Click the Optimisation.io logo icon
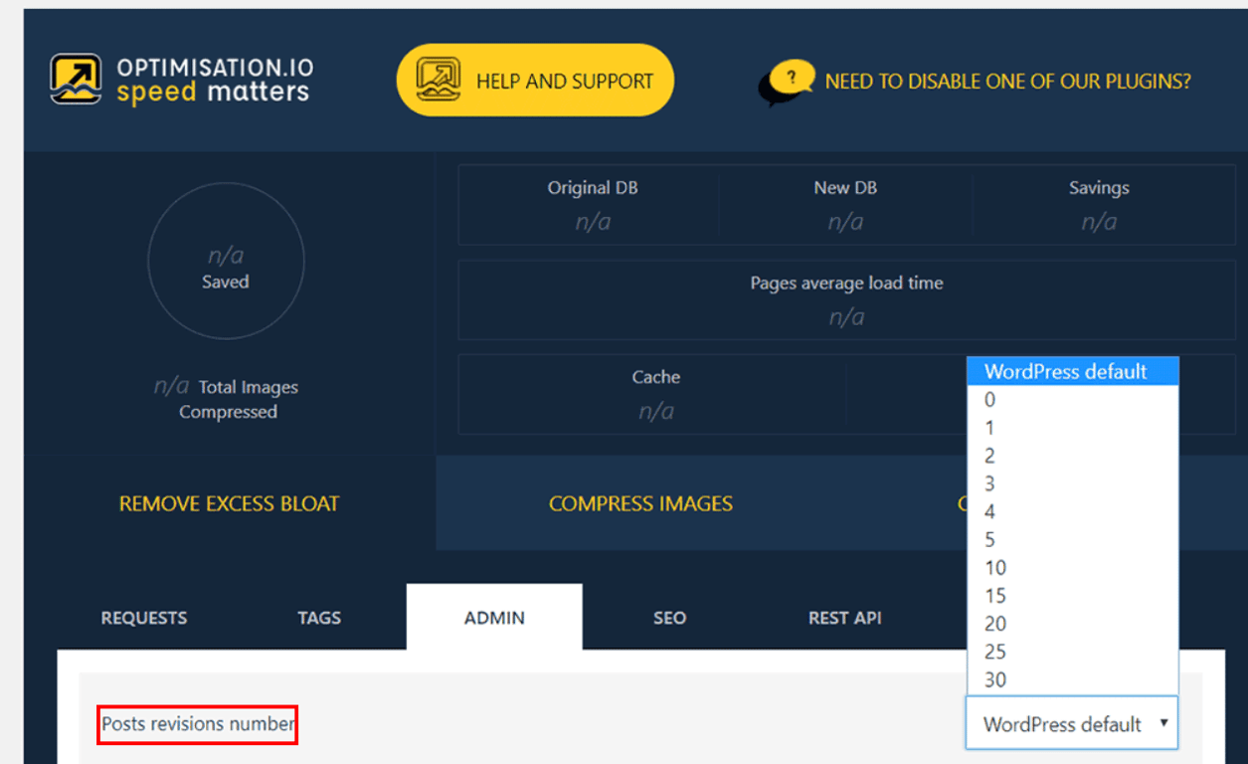This screenshot has width=1248, height=764. (x=74, y=77)
